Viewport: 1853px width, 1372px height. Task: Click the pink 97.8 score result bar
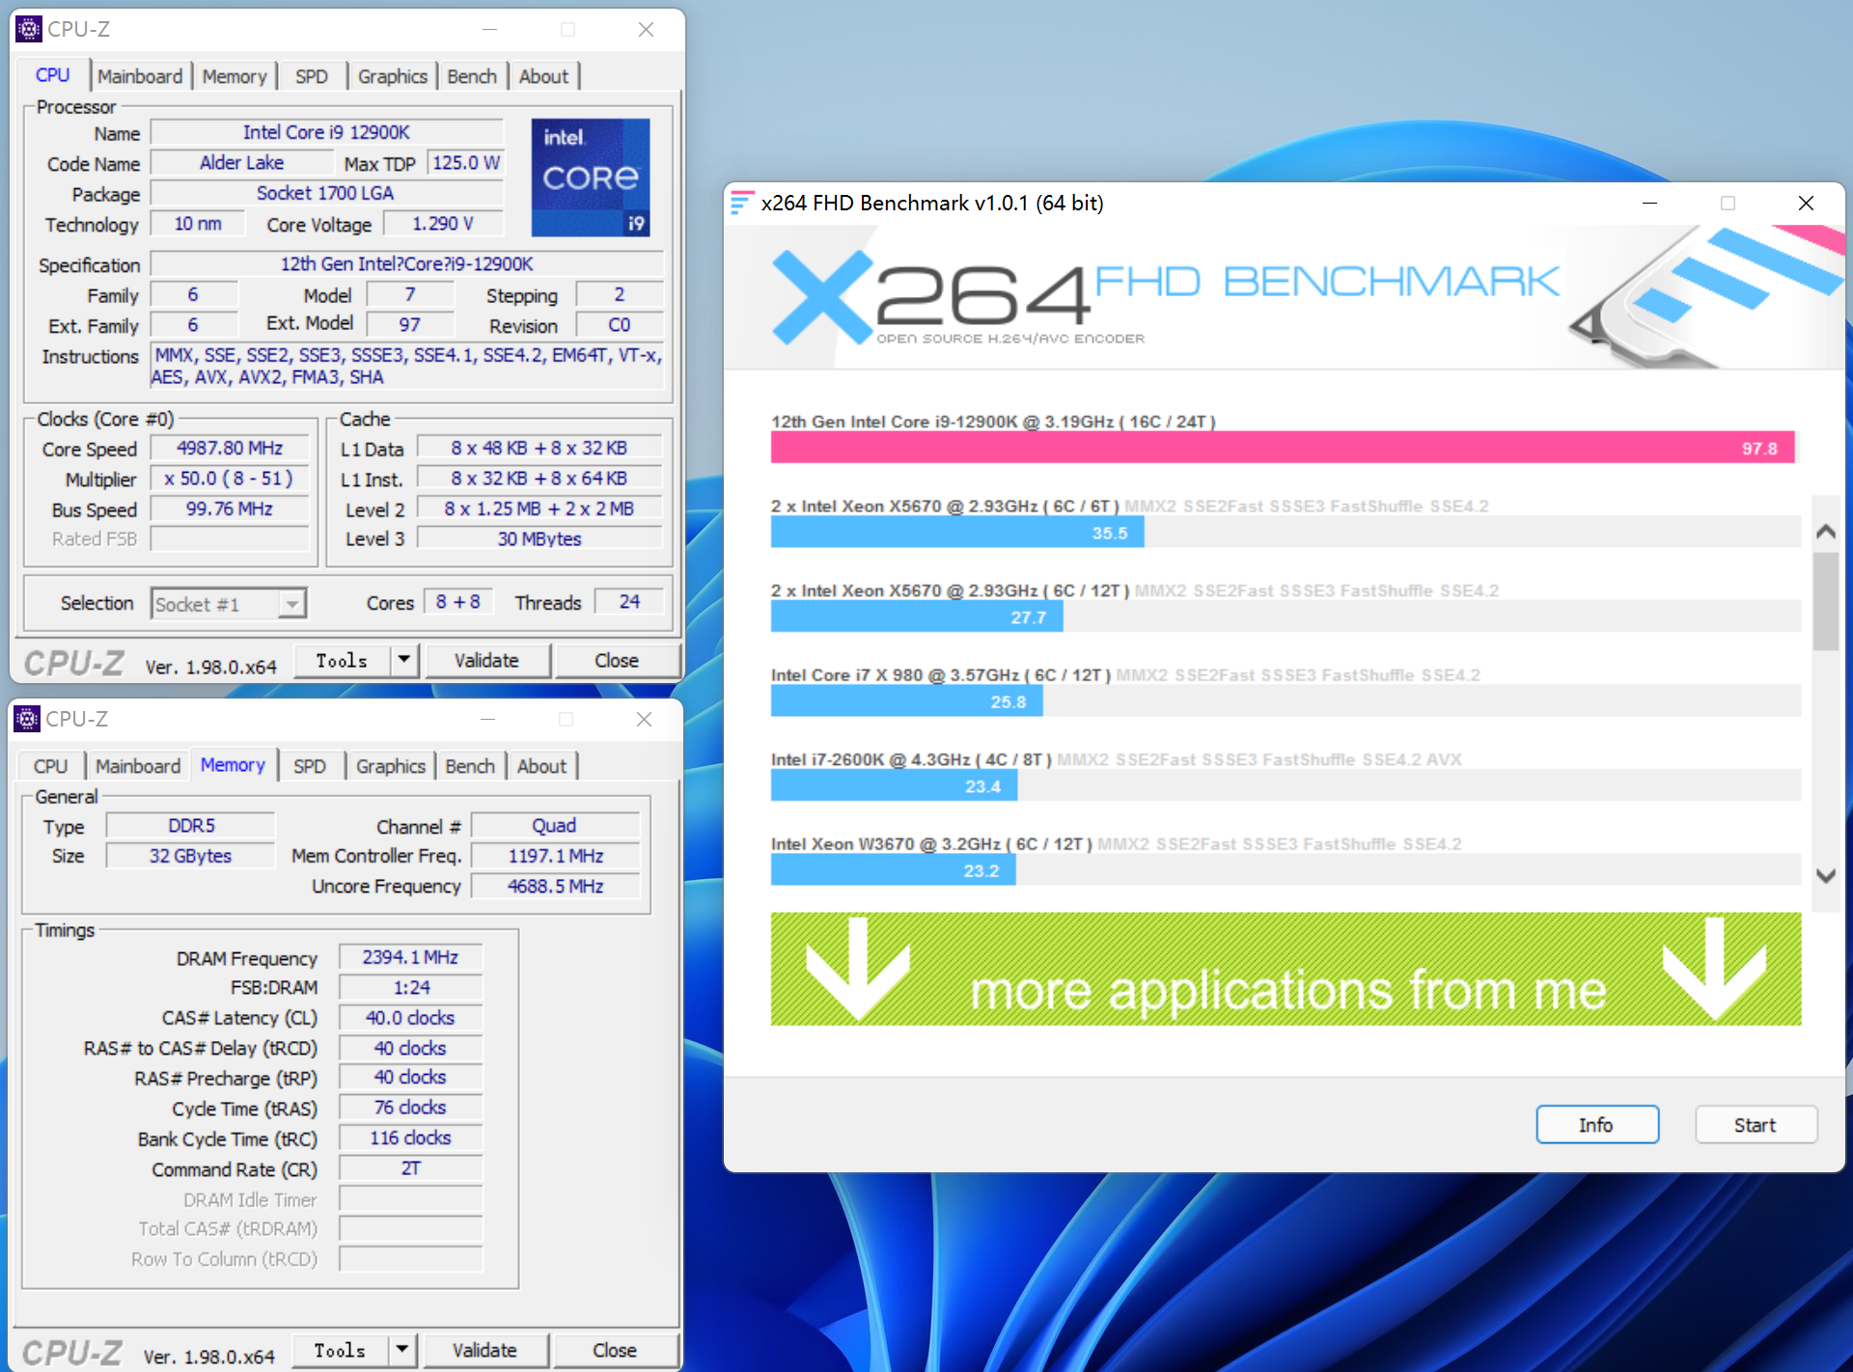[x=1282, y=449]
